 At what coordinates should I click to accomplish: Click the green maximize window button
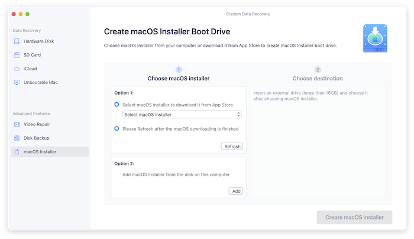(x=27, y=13)
